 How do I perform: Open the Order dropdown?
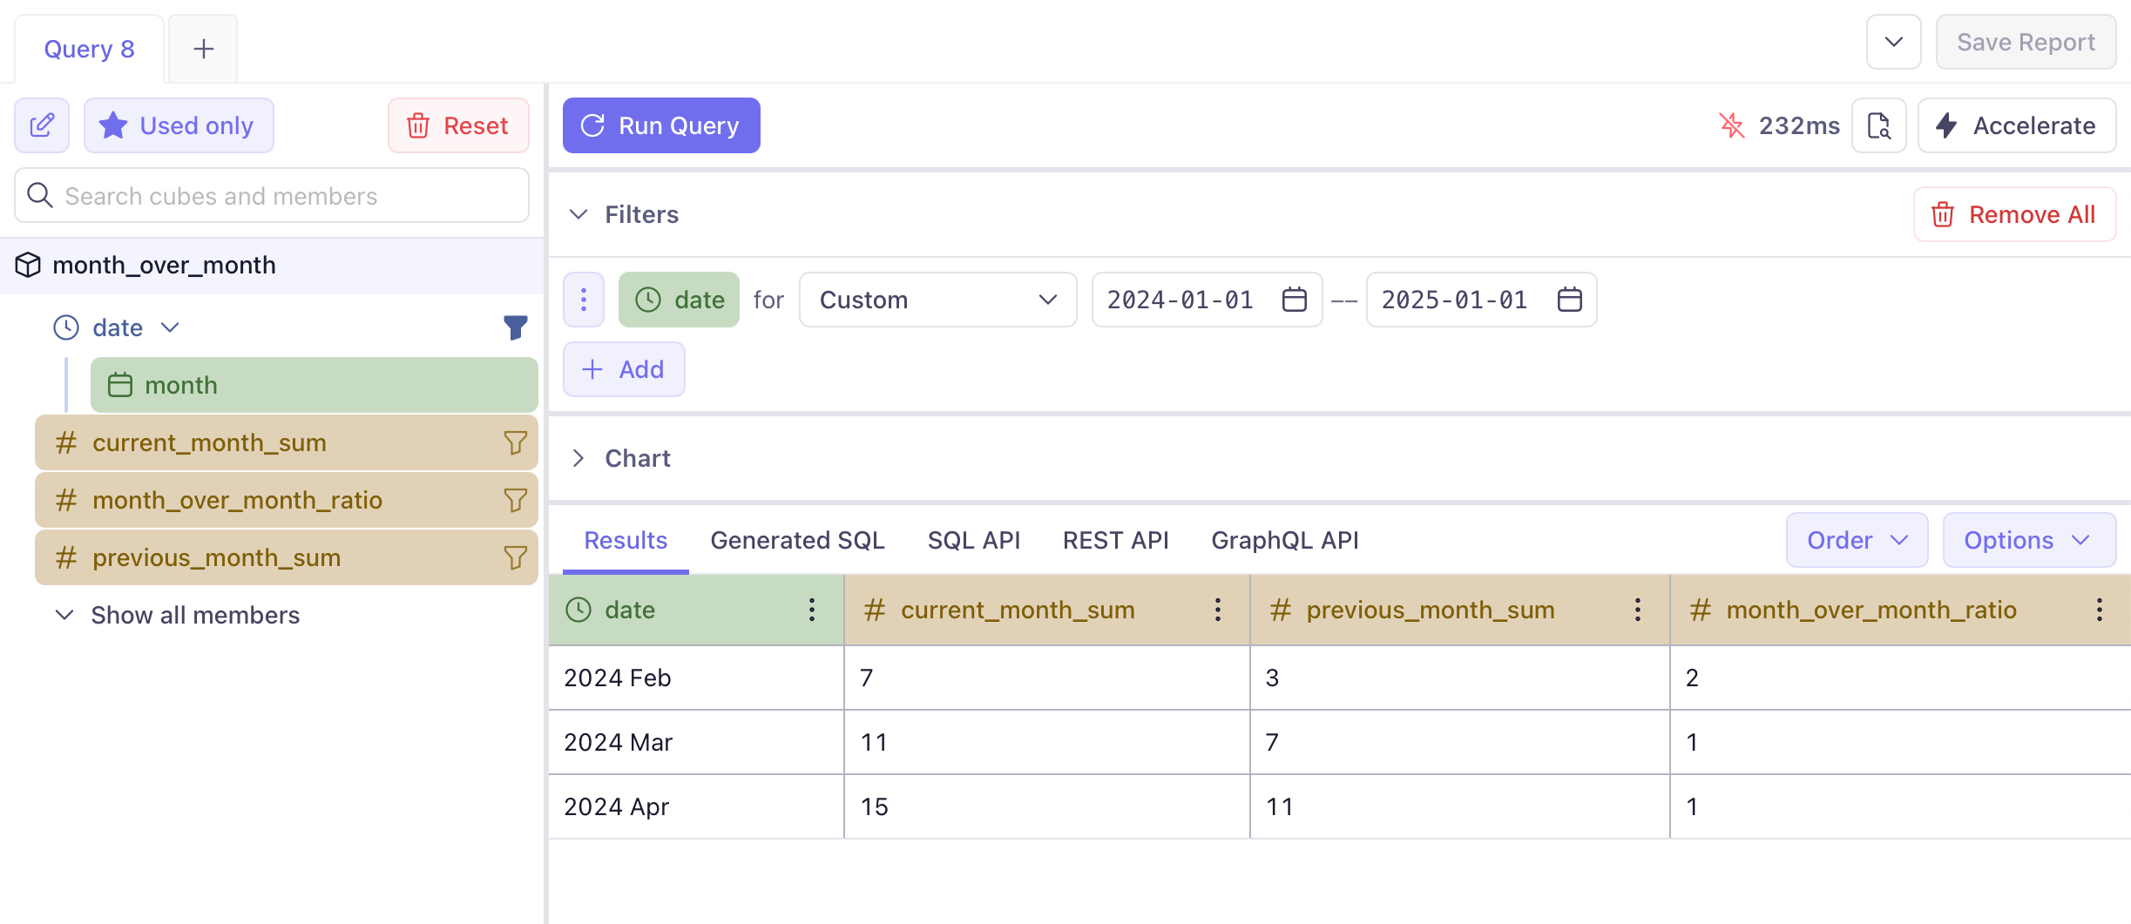click(x=1857, y=540)
